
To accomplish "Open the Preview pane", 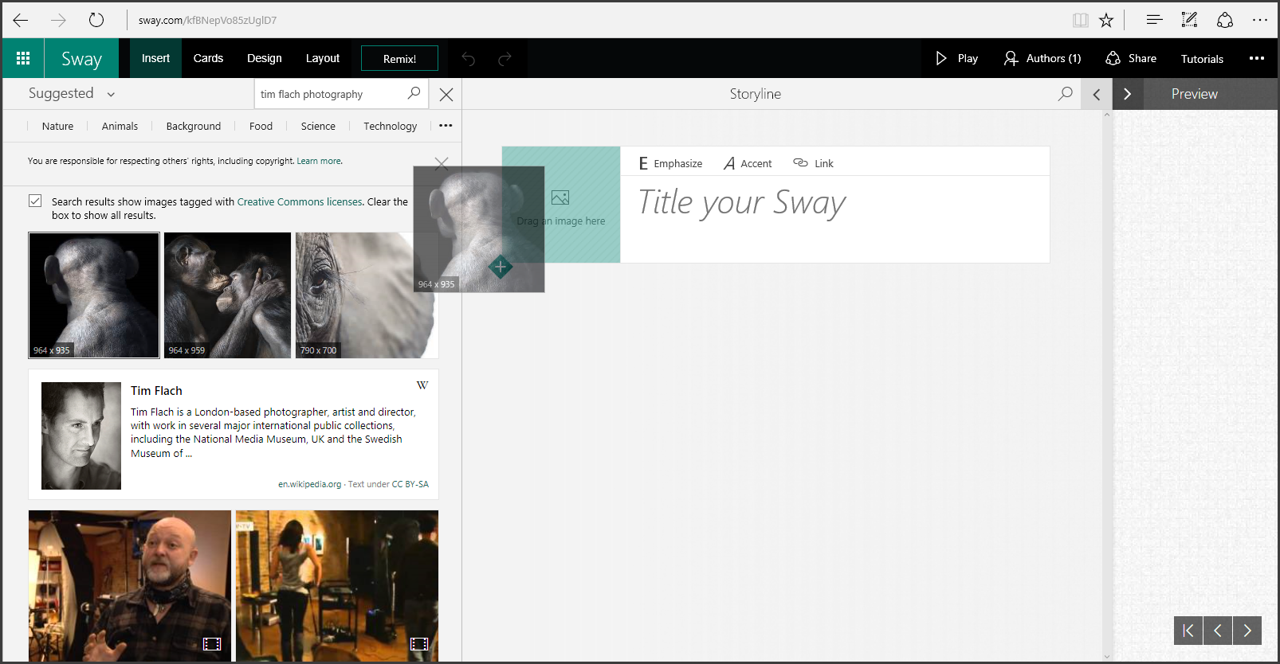I will tap(1194, 94).
